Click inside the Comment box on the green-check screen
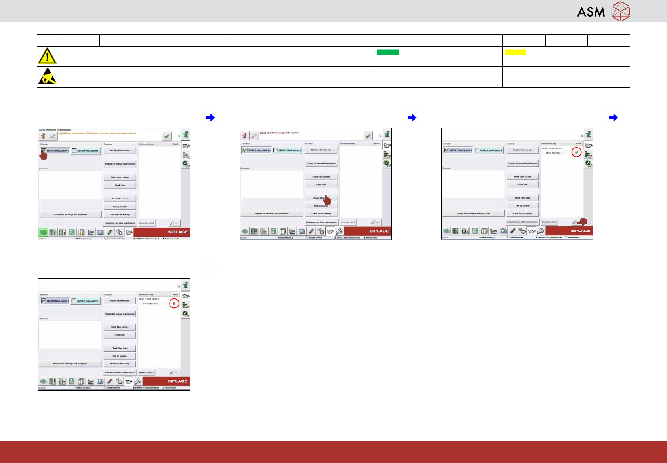This screenshot has height=463, width=667. [x=473, y=184]
